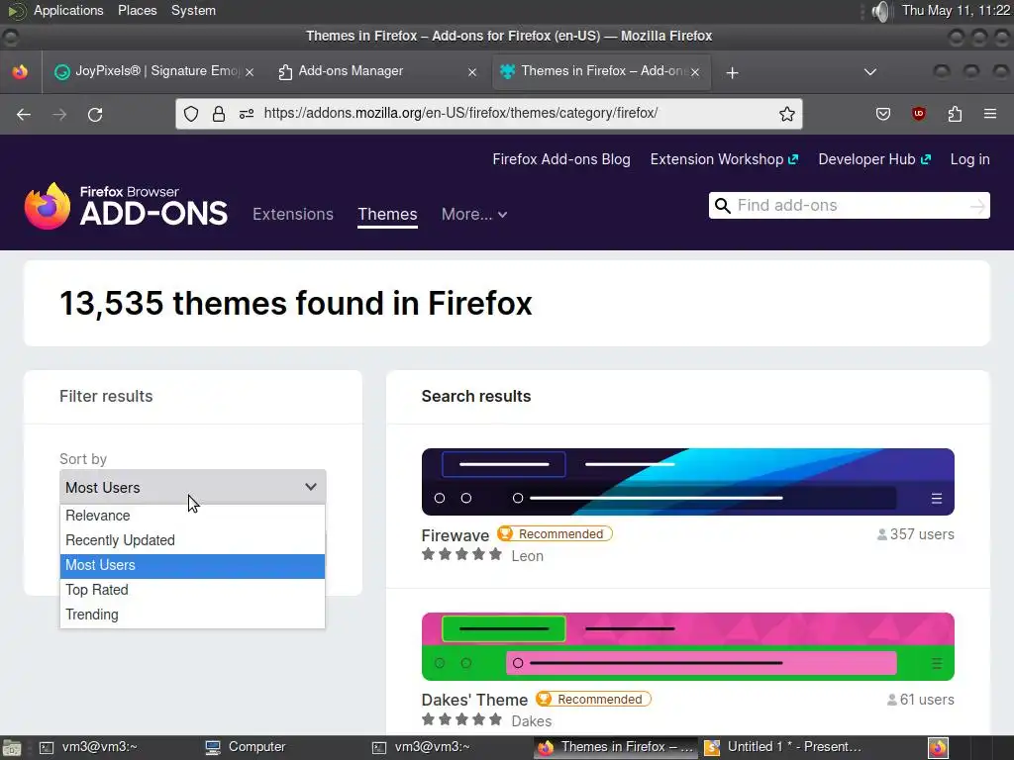This screenshot has height=760, width=1014.
Task: Select Relevance sort option
Action: [192, 516]
